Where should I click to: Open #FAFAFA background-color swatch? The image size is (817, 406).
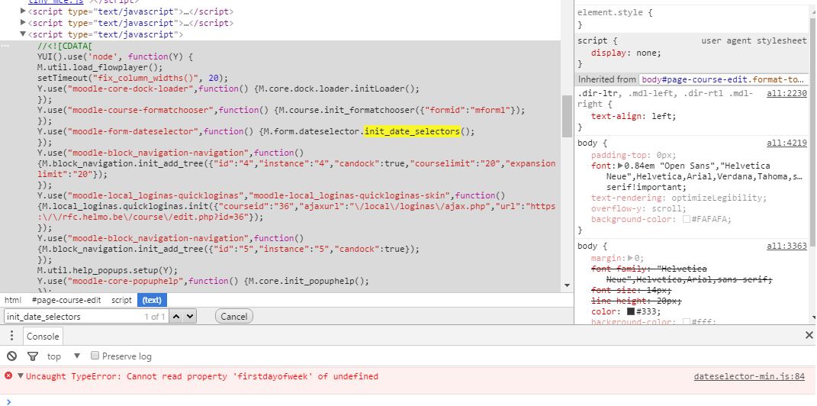pyautogui.click(x=687, y=220)
